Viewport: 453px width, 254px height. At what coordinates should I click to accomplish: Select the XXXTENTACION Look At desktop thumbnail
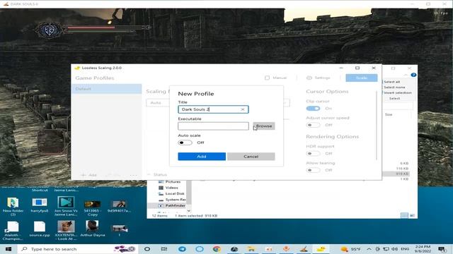coord(66,231)
